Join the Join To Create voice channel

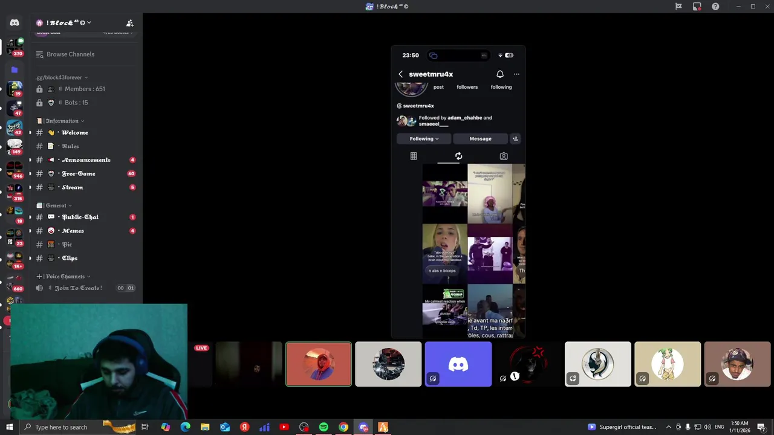tap(85, 288)
